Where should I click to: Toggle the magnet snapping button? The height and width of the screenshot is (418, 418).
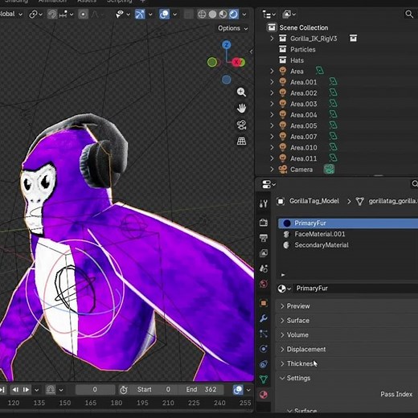pyautogui.click(x=52, y=14)
